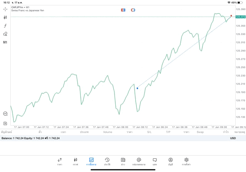The height and width of the screenshot is (172, 246).
Task: Switch to the กราฟ chart tab
Action: 75,161
